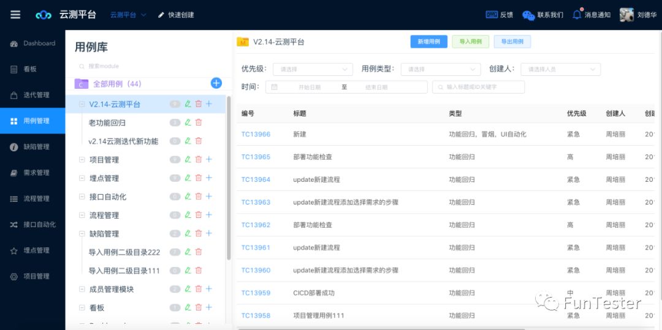Open 接口自动化 in the sidebar
This screenshot has width=662, height=330.
point(32,225)
